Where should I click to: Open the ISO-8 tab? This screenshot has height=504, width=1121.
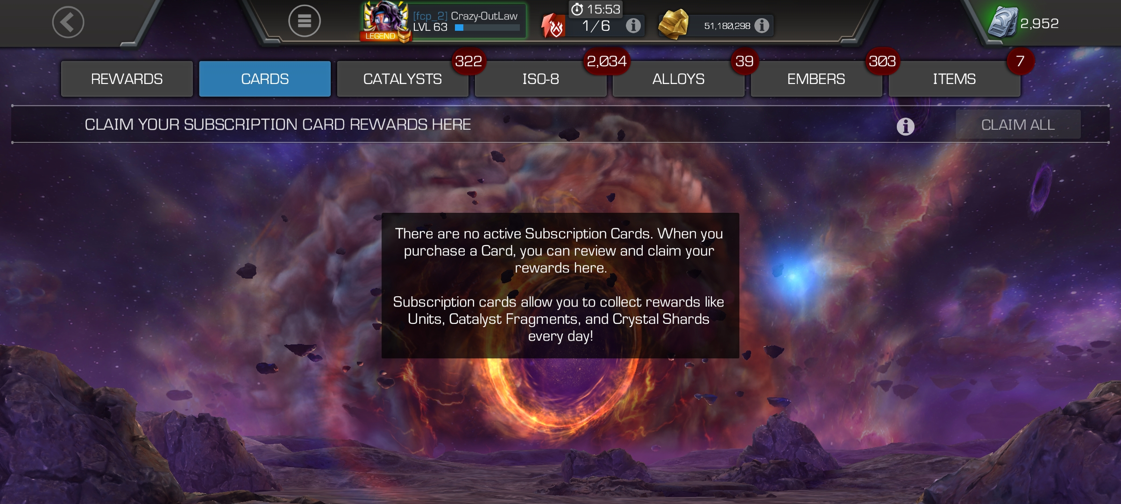(x=541, y=79)
